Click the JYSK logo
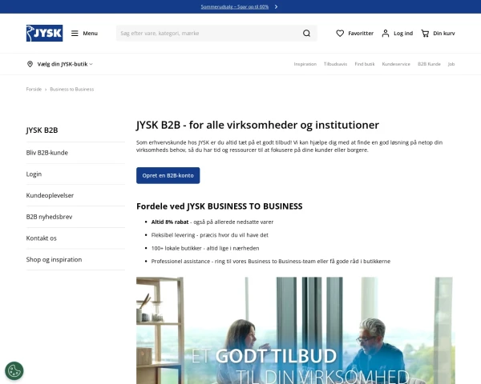Screen dimensions: 481x384 [44, 33]
